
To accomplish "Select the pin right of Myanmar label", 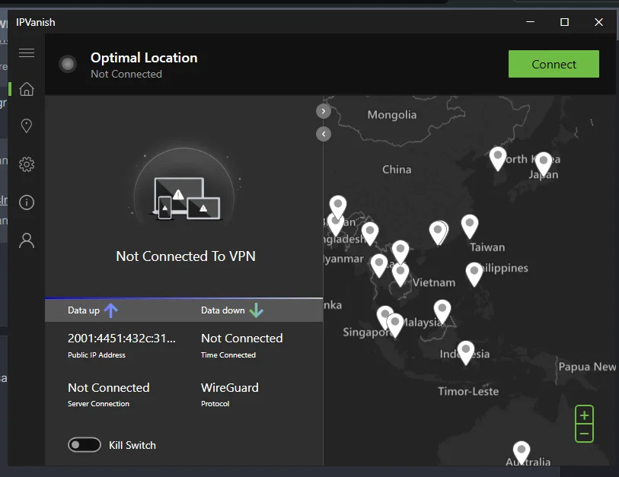I will pyautogui.click(x=379, y=266).
